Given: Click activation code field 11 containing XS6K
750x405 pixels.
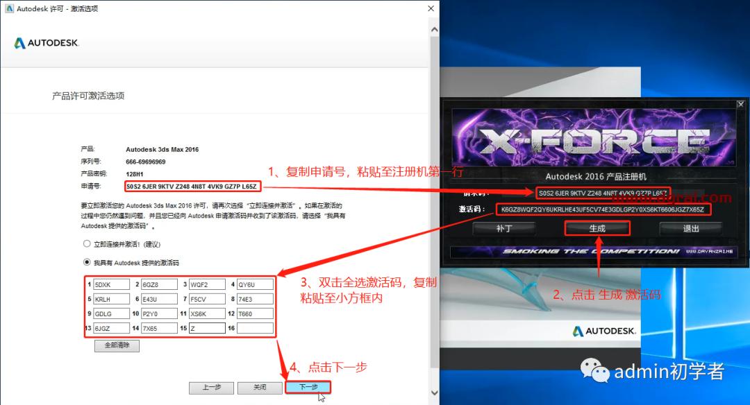Looking at the screenshot, I should (207, 313).
